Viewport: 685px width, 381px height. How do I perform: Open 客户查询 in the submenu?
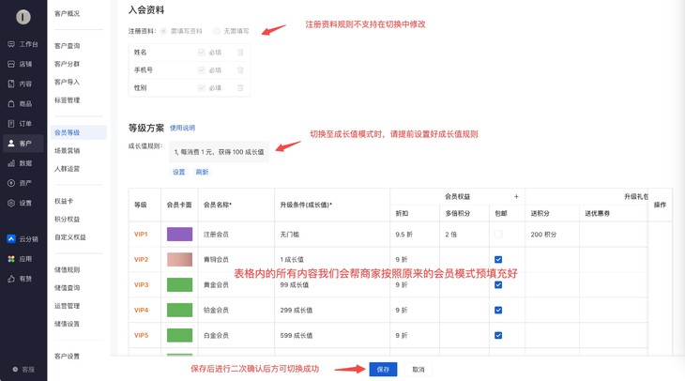click(67, 46)
